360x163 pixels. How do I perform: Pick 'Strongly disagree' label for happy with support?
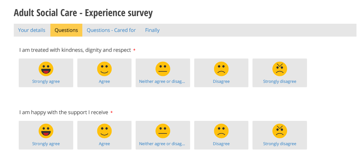click(280, 144)
